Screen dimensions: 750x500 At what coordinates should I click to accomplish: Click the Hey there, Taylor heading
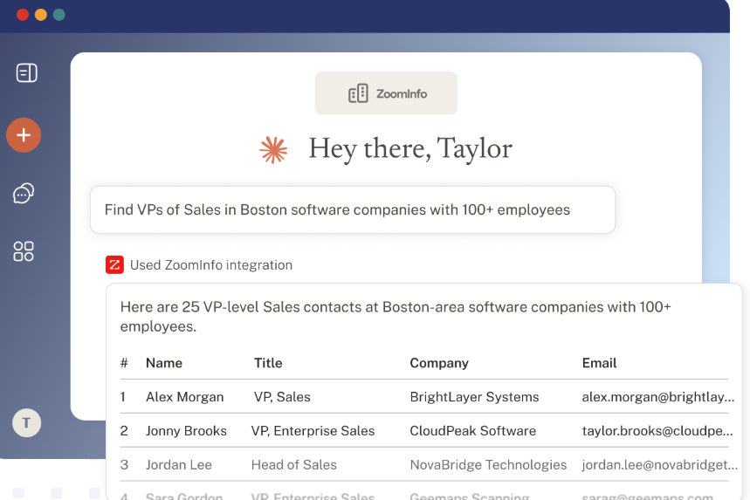(410, 148)
